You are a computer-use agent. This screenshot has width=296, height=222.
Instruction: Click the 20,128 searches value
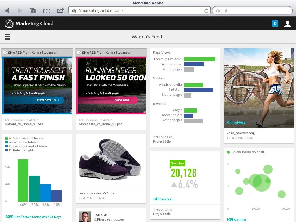184,173
